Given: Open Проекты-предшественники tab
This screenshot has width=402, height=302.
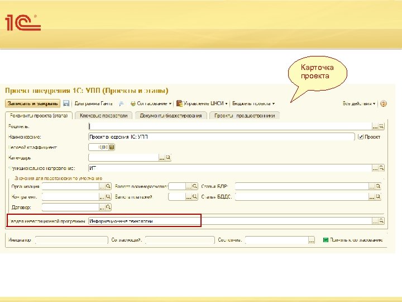Looking at the screenshot, I should click(245, 116).
